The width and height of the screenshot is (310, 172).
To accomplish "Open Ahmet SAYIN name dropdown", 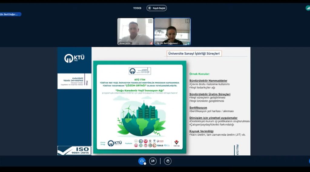I will pos(125,43).
